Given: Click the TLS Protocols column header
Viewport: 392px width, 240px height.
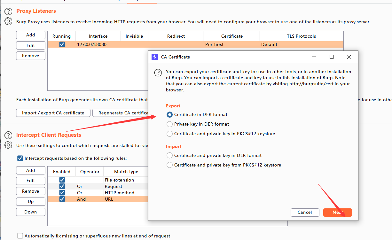Looking at the screenshot, I should click(x=302, y=36).
